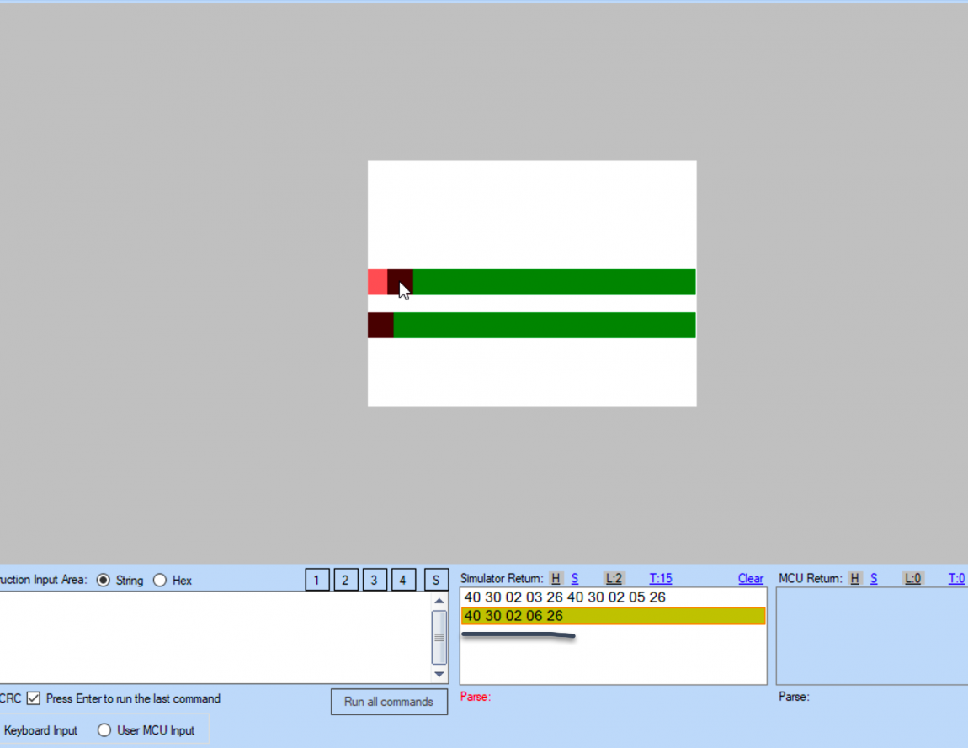The image size is (968, 748).
Task: Click the L:2 counter beside Simulator Return
Action: [x=614, y=578]
